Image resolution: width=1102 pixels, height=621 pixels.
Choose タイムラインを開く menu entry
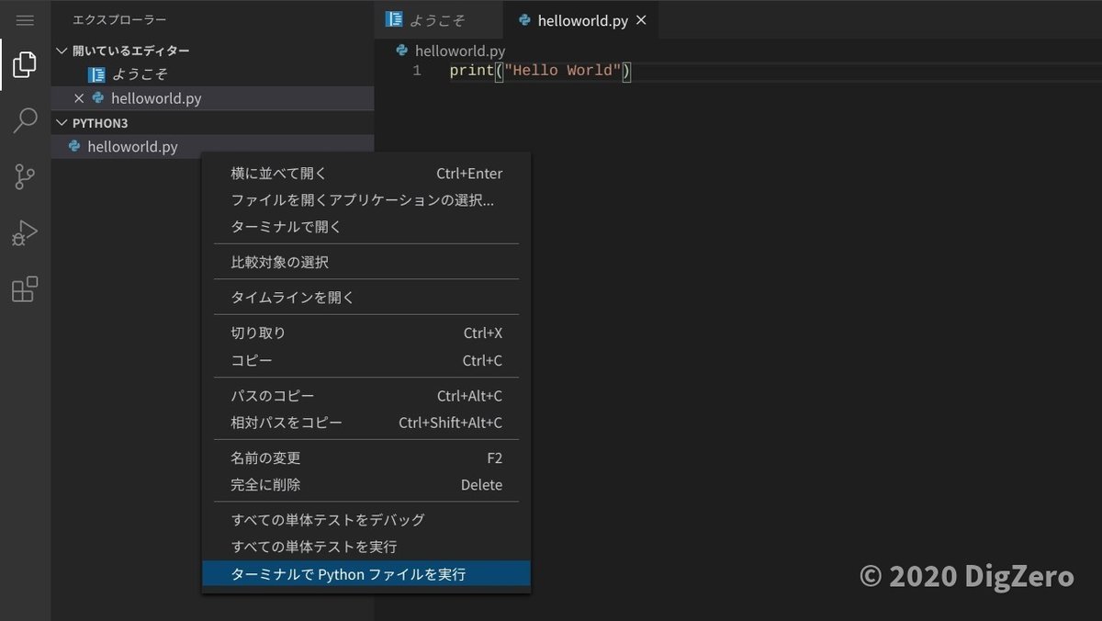[366, 298]
